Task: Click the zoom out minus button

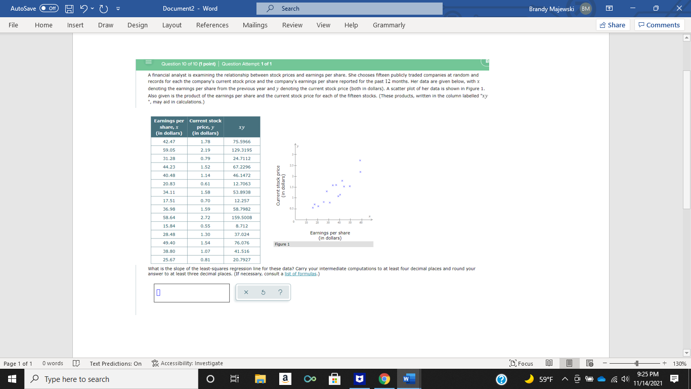Action: tap(604, 363)
